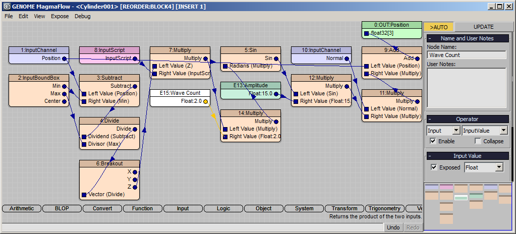
Task: Select the E15:Wave Count node header
Action: click(180, 93)
